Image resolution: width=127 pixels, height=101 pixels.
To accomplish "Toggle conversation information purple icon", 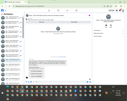I will point(89,15).
